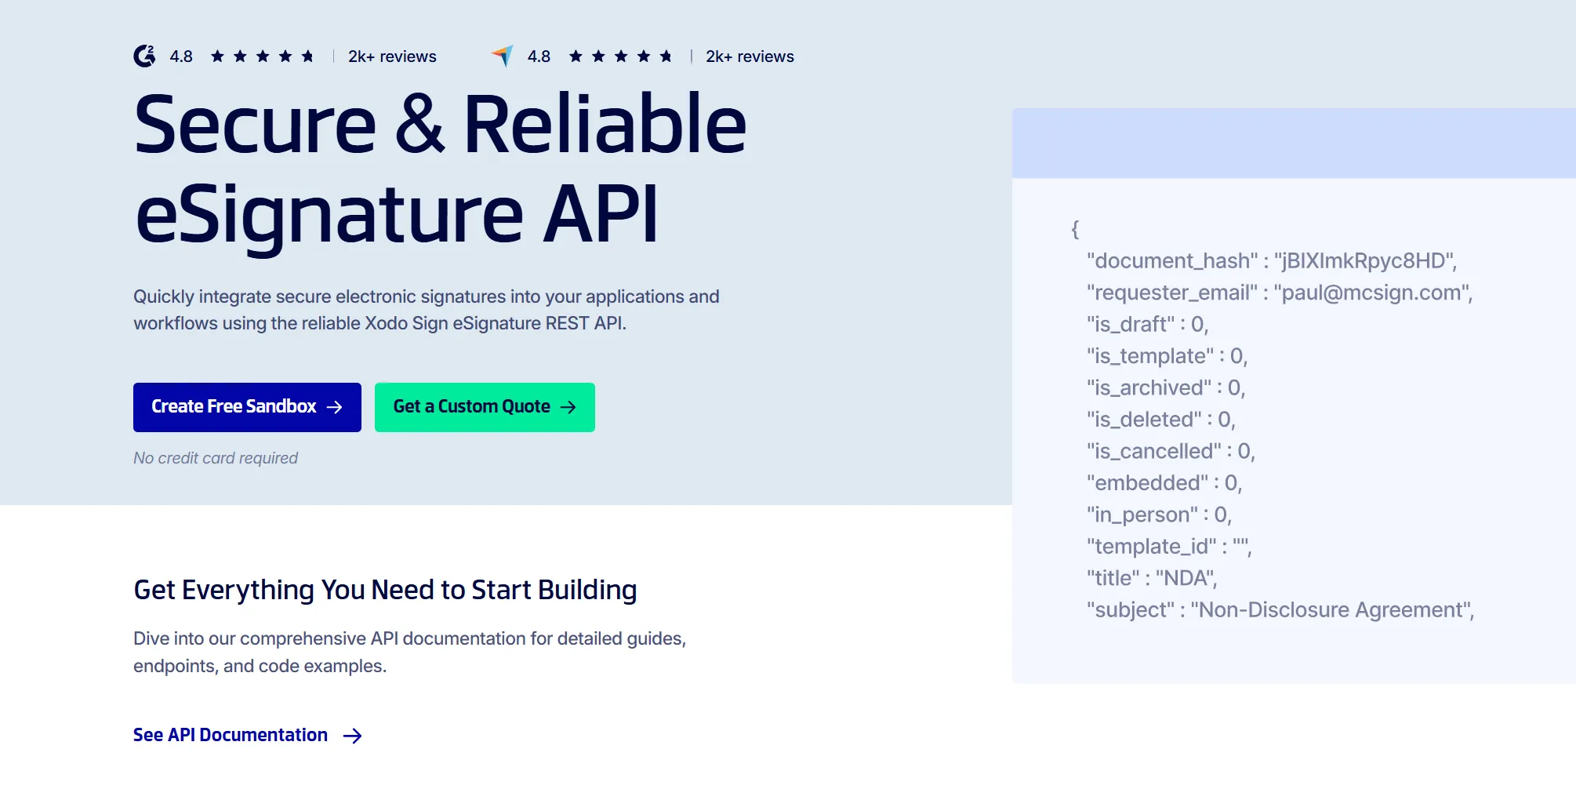Click the Capterra arrow logo icon
The image size is (1576, 789).
pos(502,56)
